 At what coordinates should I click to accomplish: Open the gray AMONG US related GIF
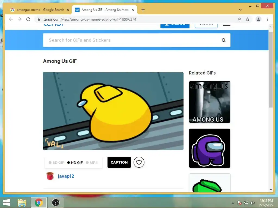coord(210,102)
